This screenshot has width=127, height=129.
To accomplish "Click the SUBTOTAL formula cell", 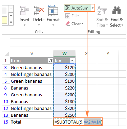I will [78, 122].
